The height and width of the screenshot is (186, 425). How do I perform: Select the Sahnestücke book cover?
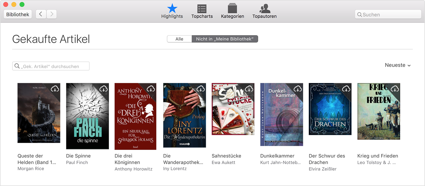click(x=233, y=109)
